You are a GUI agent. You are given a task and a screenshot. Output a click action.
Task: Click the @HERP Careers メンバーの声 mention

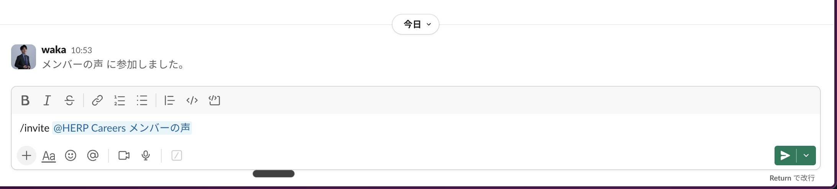[x=122, y=128]
